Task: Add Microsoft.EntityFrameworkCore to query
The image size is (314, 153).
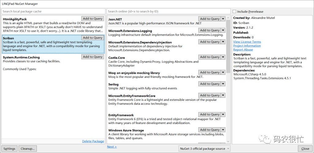Action: click(x=210, y=95)
